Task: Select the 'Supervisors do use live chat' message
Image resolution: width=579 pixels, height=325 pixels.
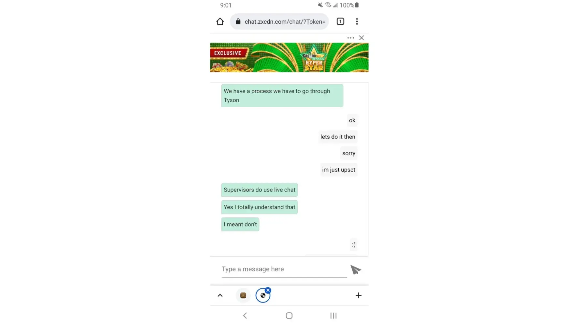Action: click(260, 190)
